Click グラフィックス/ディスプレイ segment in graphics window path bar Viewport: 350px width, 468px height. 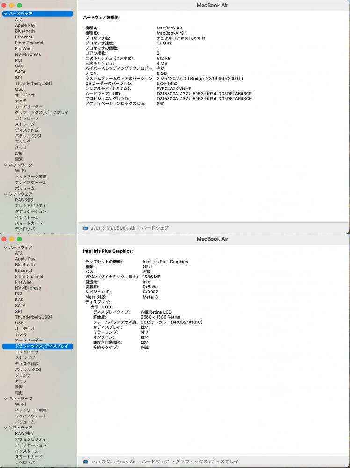[207, 462]
